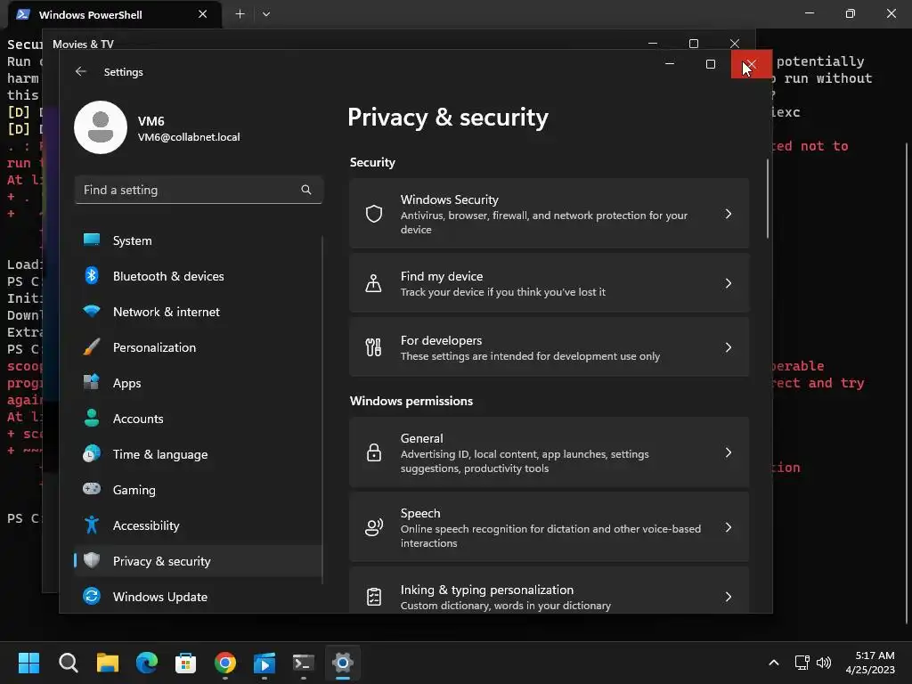
Task: Click the Personalization paintbrush icon
Action: 92,346
